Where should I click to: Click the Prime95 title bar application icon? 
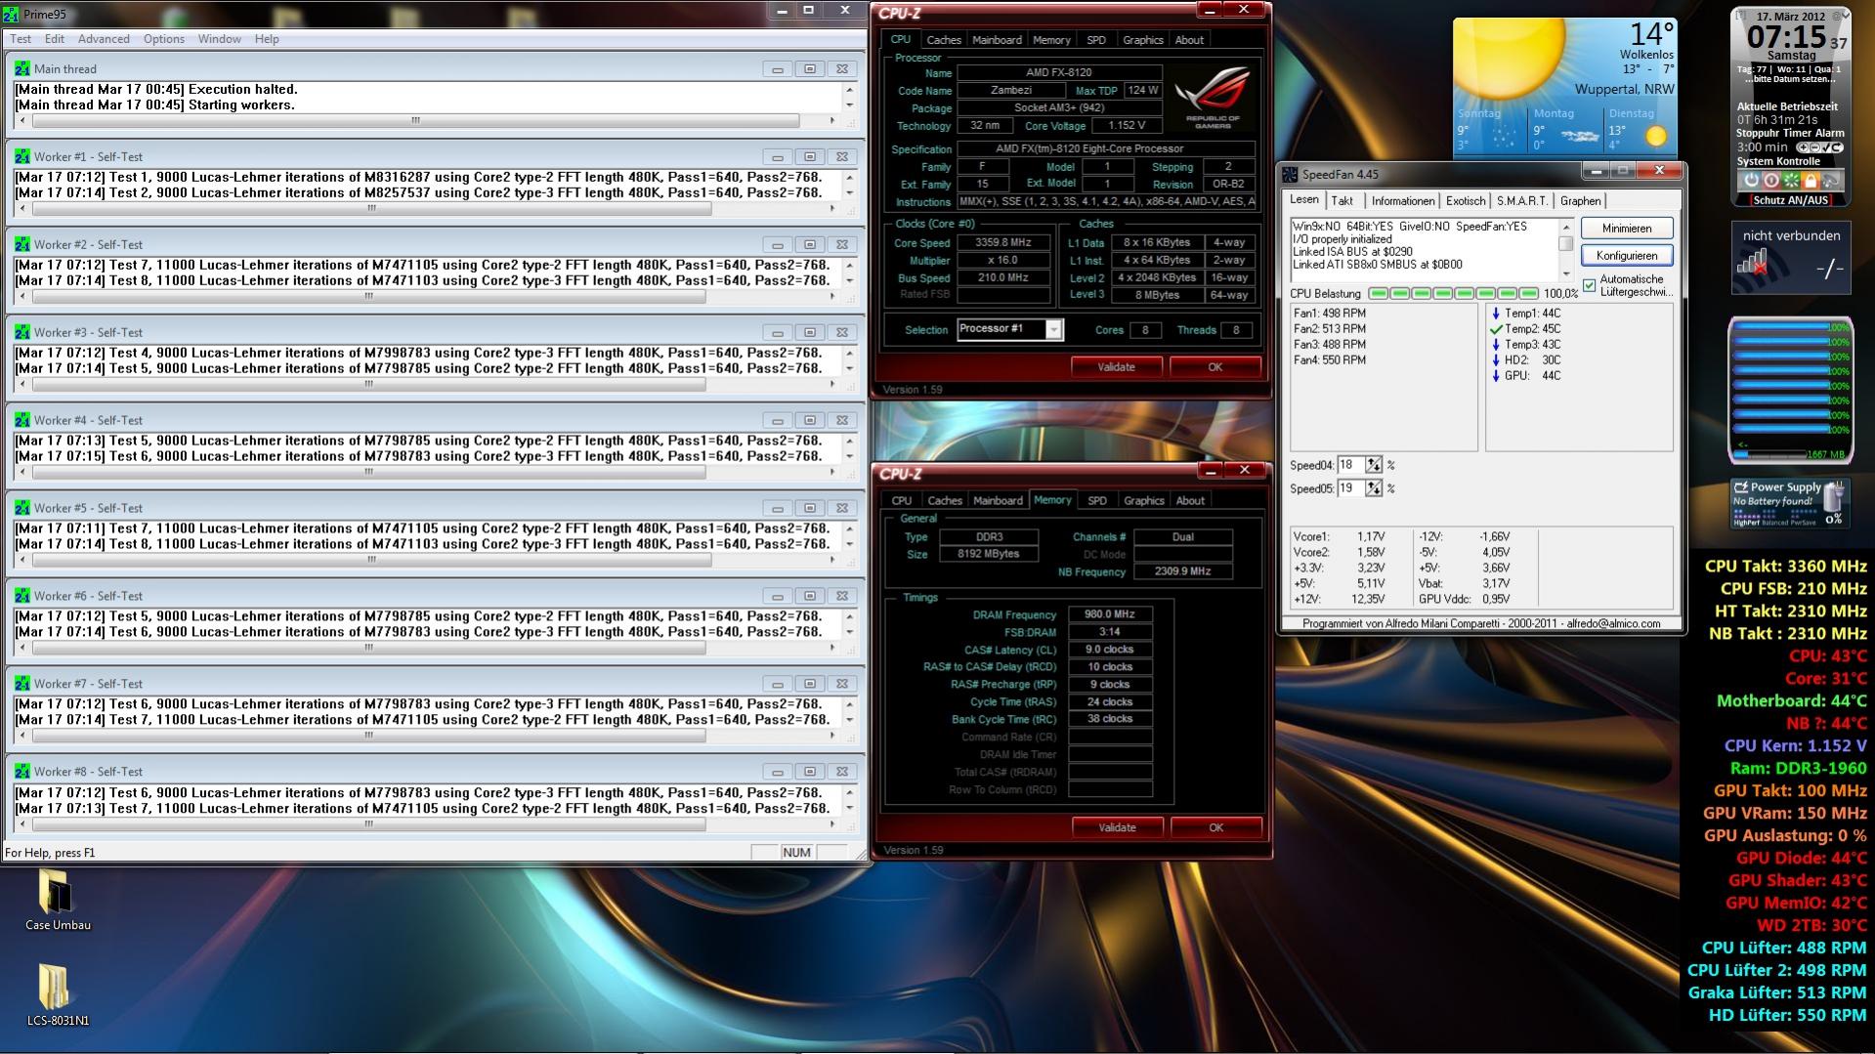[x=12, y=15]
